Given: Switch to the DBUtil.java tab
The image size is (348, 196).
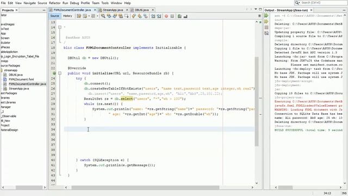Looking at the screenshot, I should coord(141,10).
